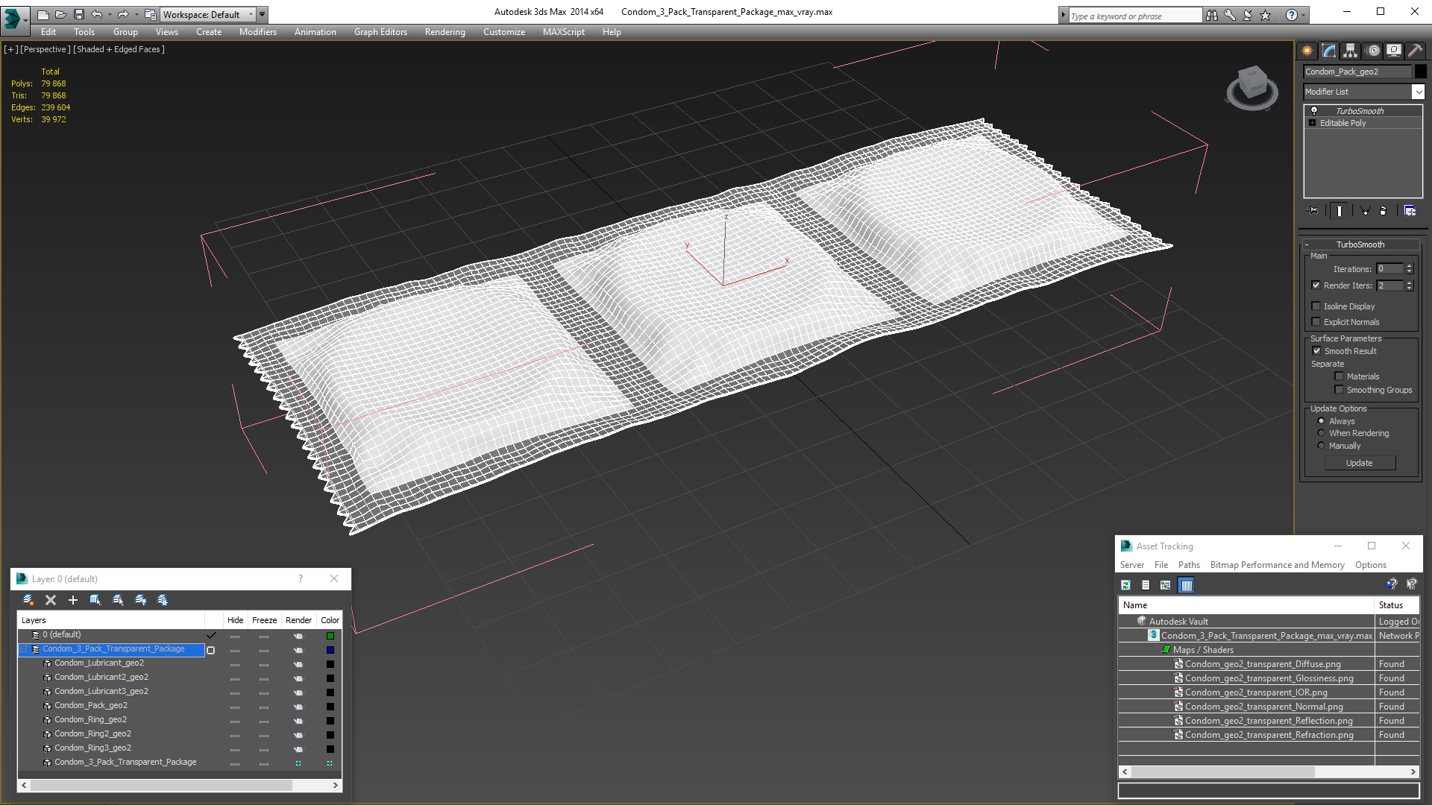Viewport: 1432px width, 805px height.
Task: Click the Update button in TurboSmooth
Action: click(x=1360, y=463)
